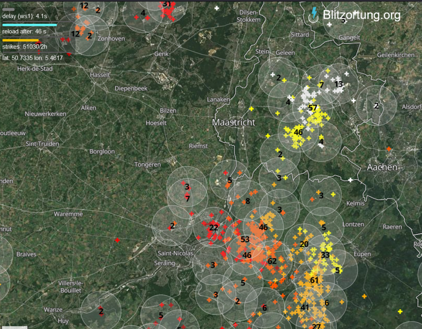Click the Sittard town label
Viewport: 422px width, 329px height.
point(300,35)
